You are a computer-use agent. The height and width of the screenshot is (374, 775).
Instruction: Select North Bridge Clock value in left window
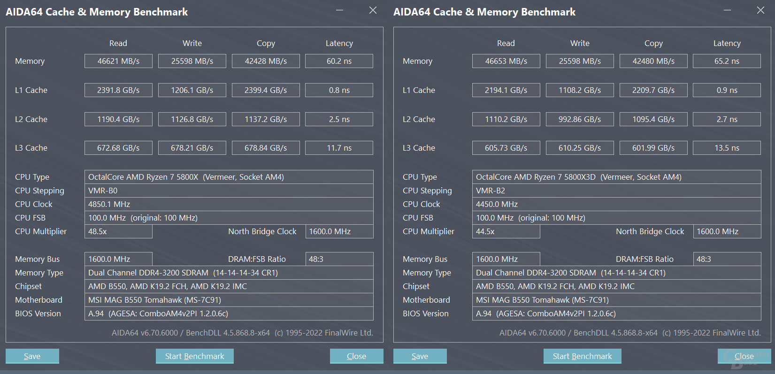coord(339,231)
